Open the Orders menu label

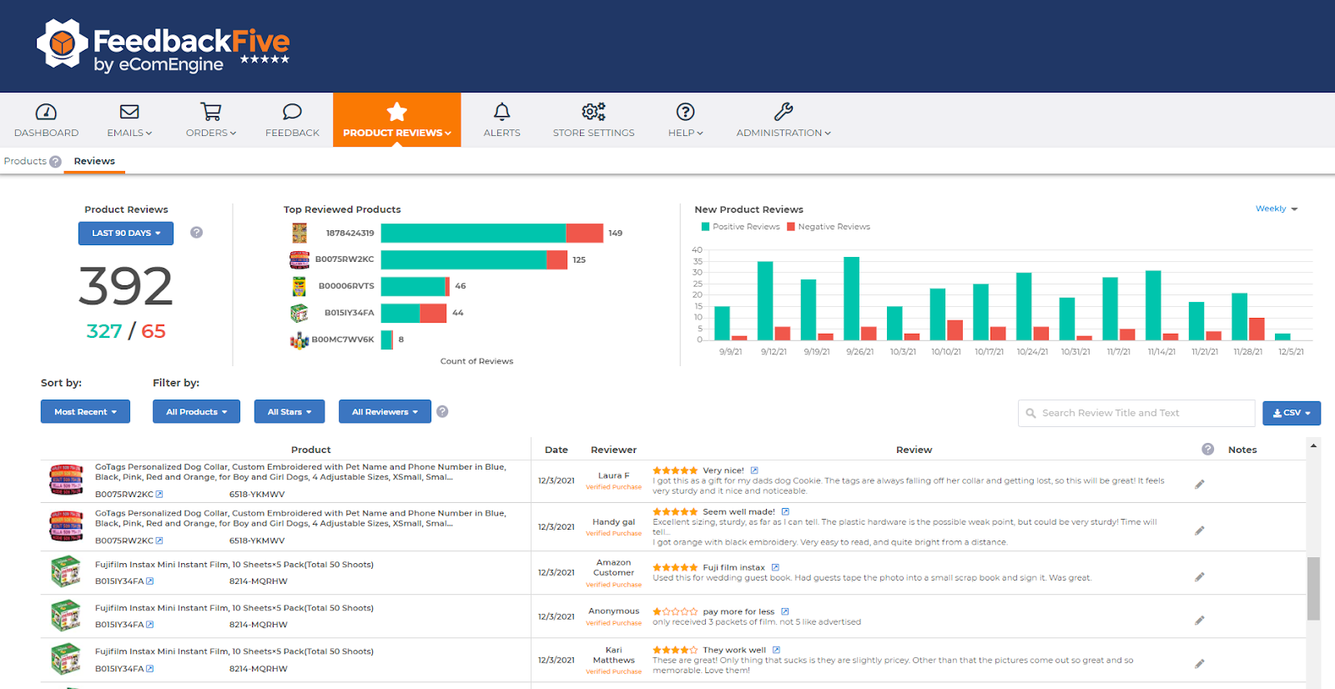pos(211,133)
